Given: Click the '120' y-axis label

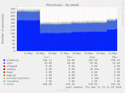Looking at the screenshot, I should (13, 30).
